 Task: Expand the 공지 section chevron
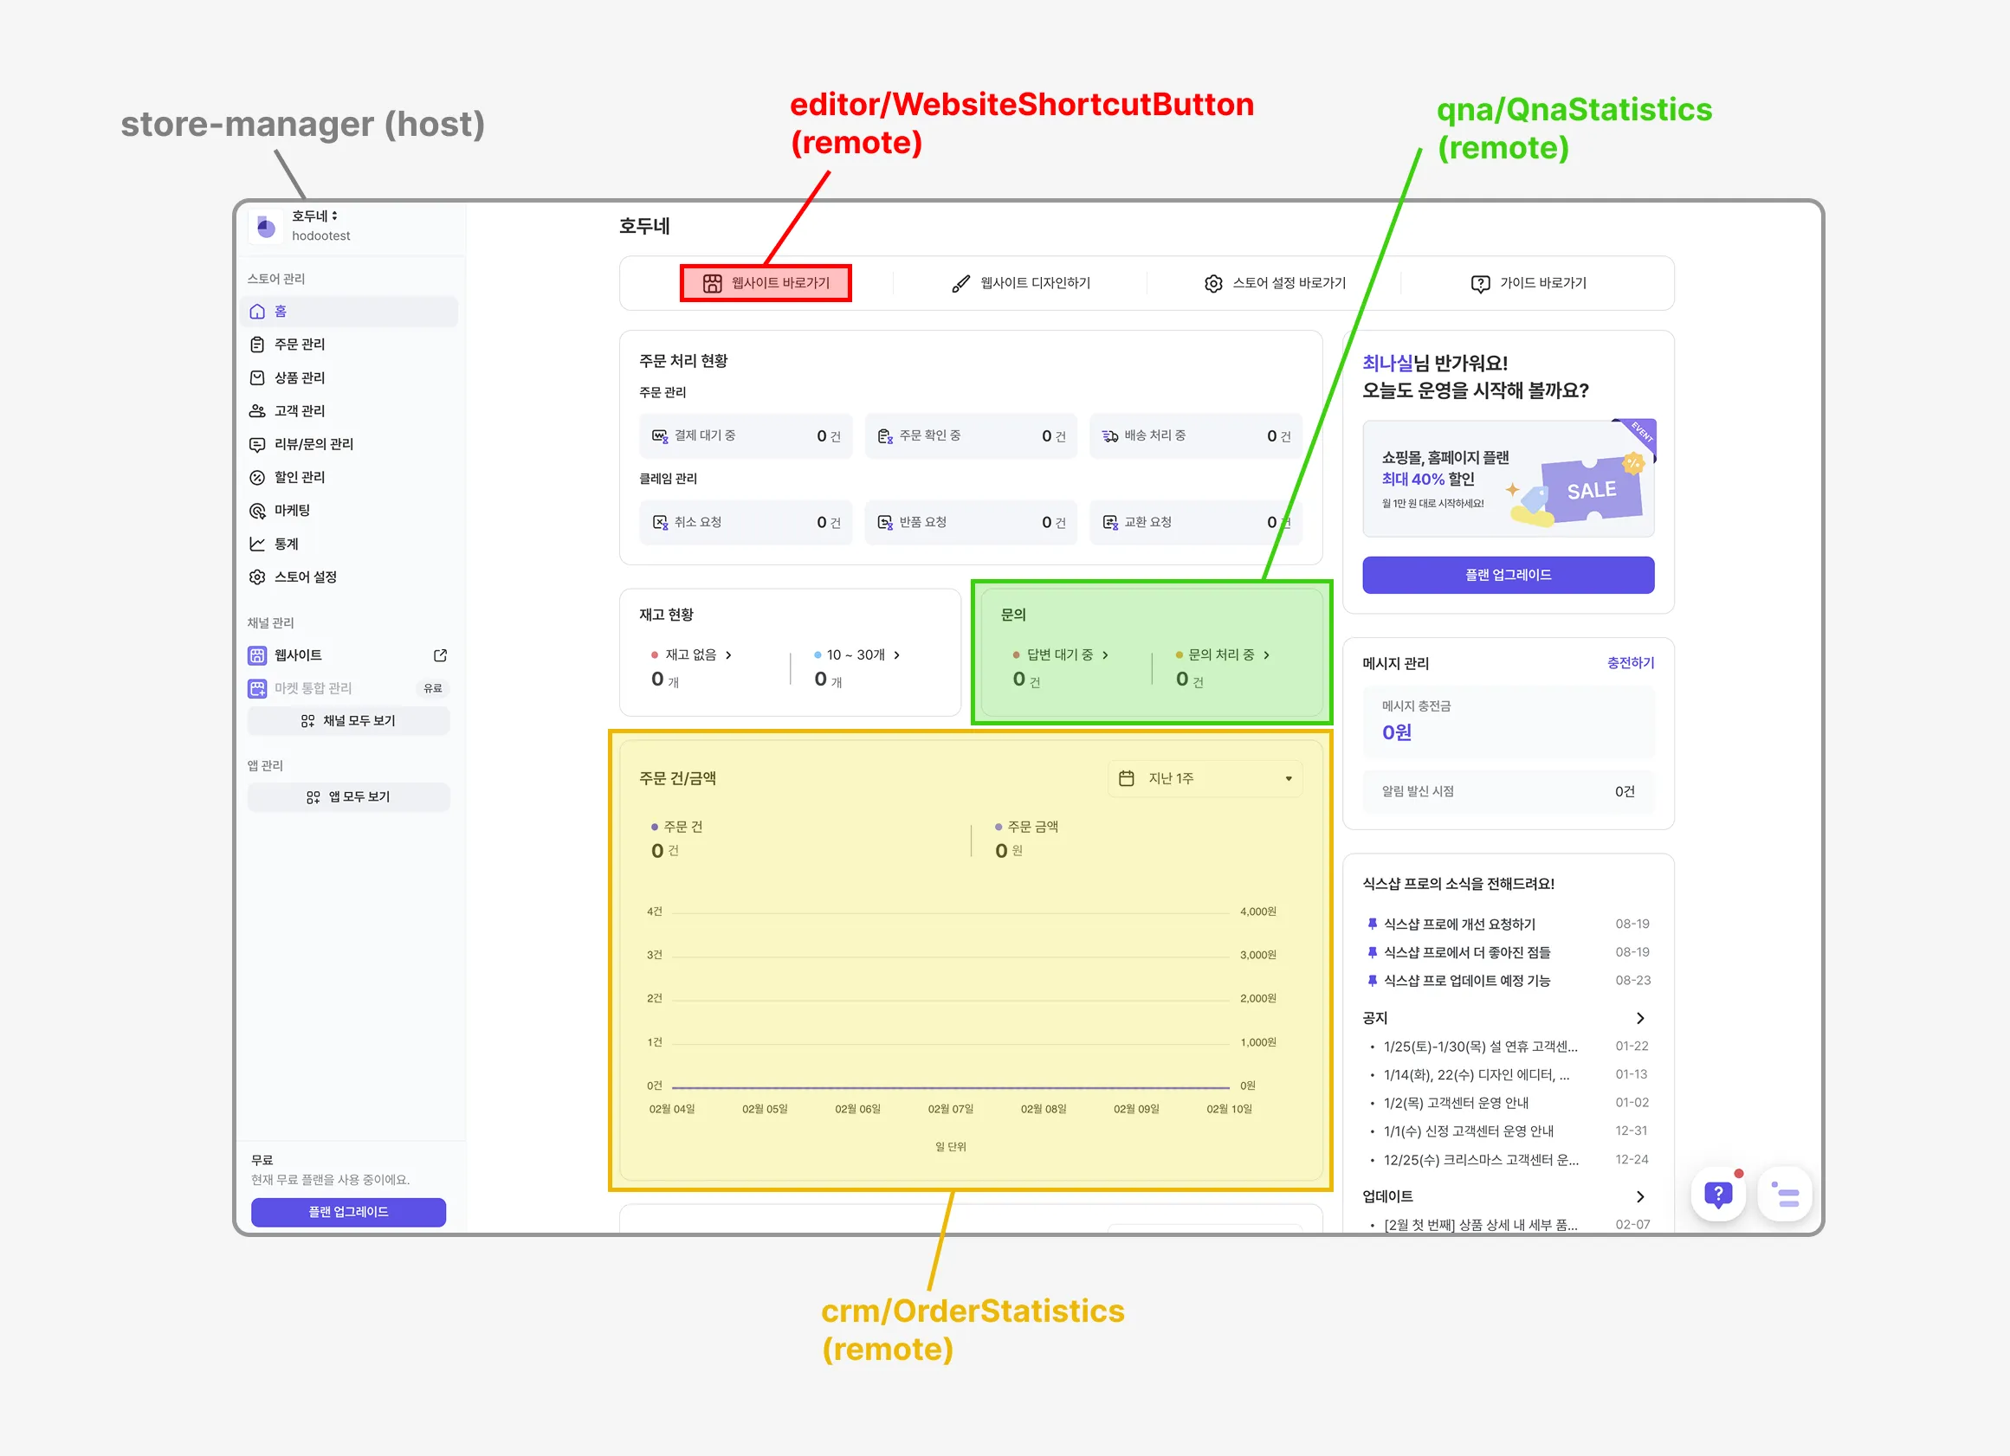point(1639,1019)
